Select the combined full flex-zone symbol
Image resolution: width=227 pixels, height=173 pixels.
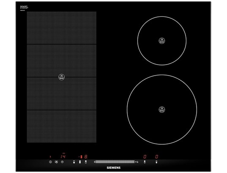[x=80, y=162]
